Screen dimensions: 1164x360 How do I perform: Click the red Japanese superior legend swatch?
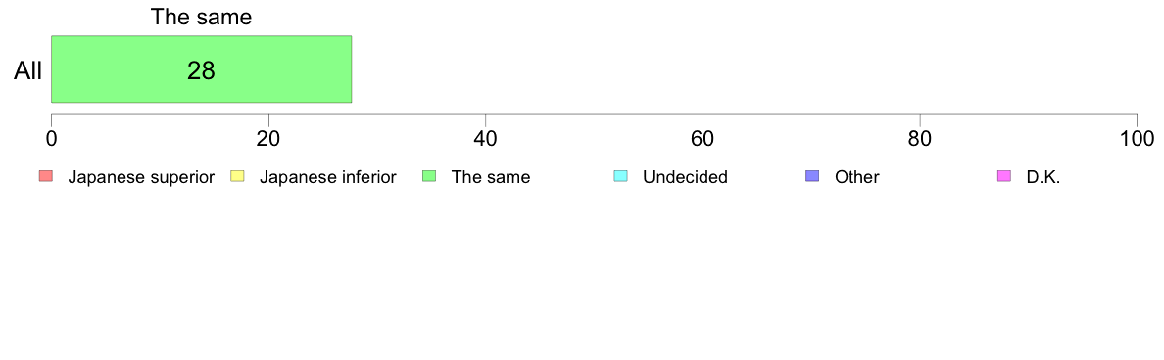(x=47, y=176)
